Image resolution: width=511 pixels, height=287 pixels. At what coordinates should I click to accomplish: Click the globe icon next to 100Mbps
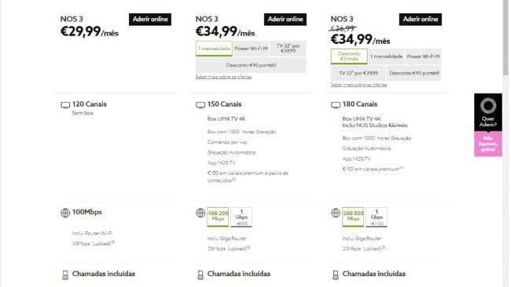tap(65, 213)
